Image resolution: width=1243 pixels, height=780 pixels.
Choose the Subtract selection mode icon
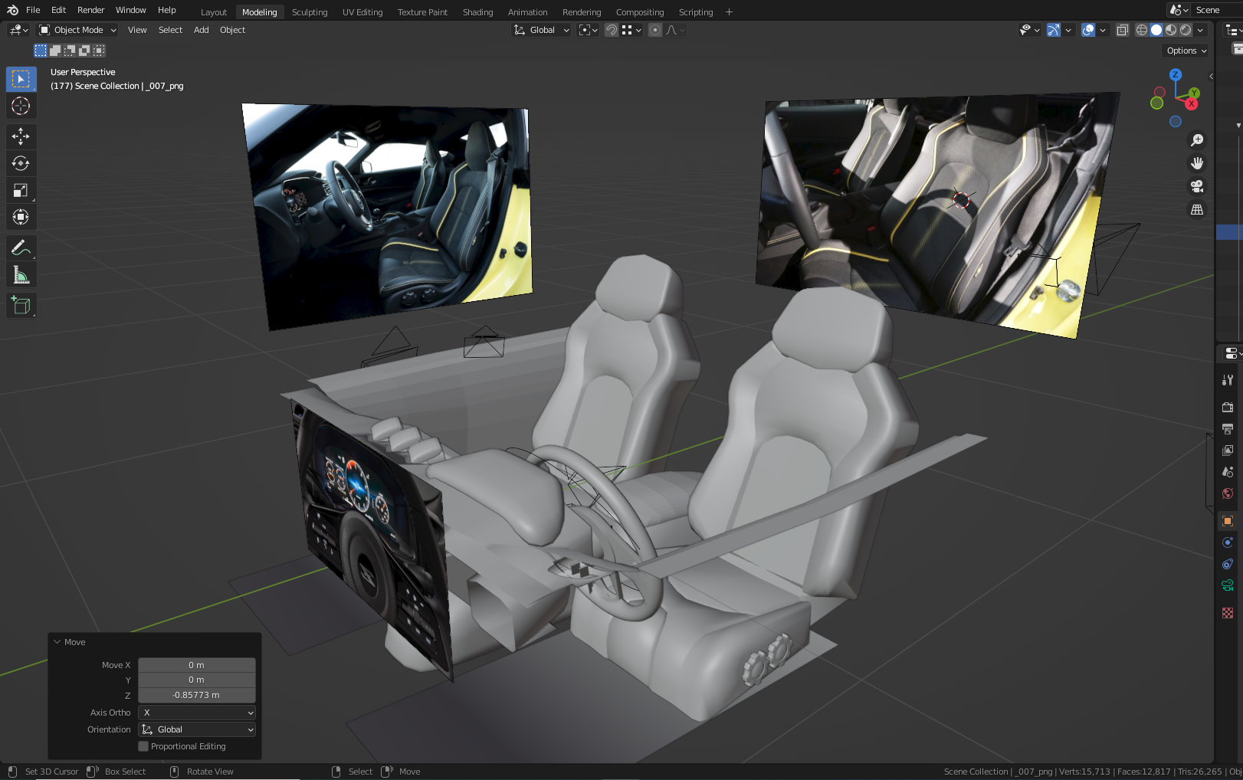point(70,51)
